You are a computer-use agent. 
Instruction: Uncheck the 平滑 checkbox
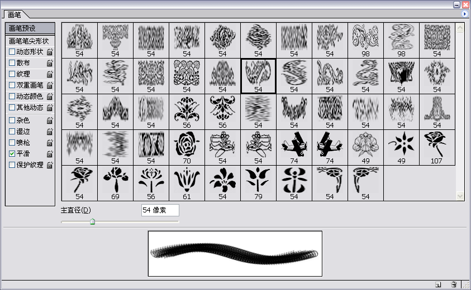(12, 153)
